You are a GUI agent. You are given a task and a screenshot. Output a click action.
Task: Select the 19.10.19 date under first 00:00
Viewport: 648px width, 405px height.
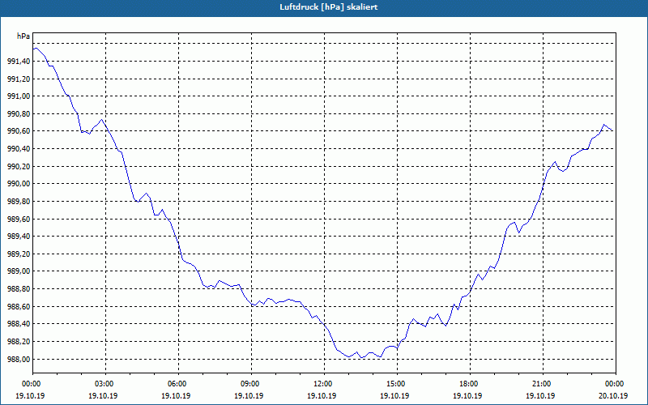coord(30,395)
